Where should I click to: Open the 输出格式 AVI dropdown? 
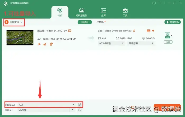pos(47,105)
